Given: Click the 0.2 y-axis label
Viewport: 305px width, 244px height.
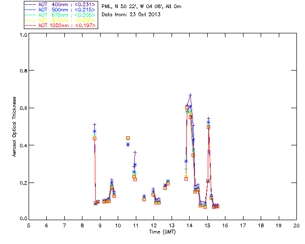Looking at the screenshot, I should point(23,183).
